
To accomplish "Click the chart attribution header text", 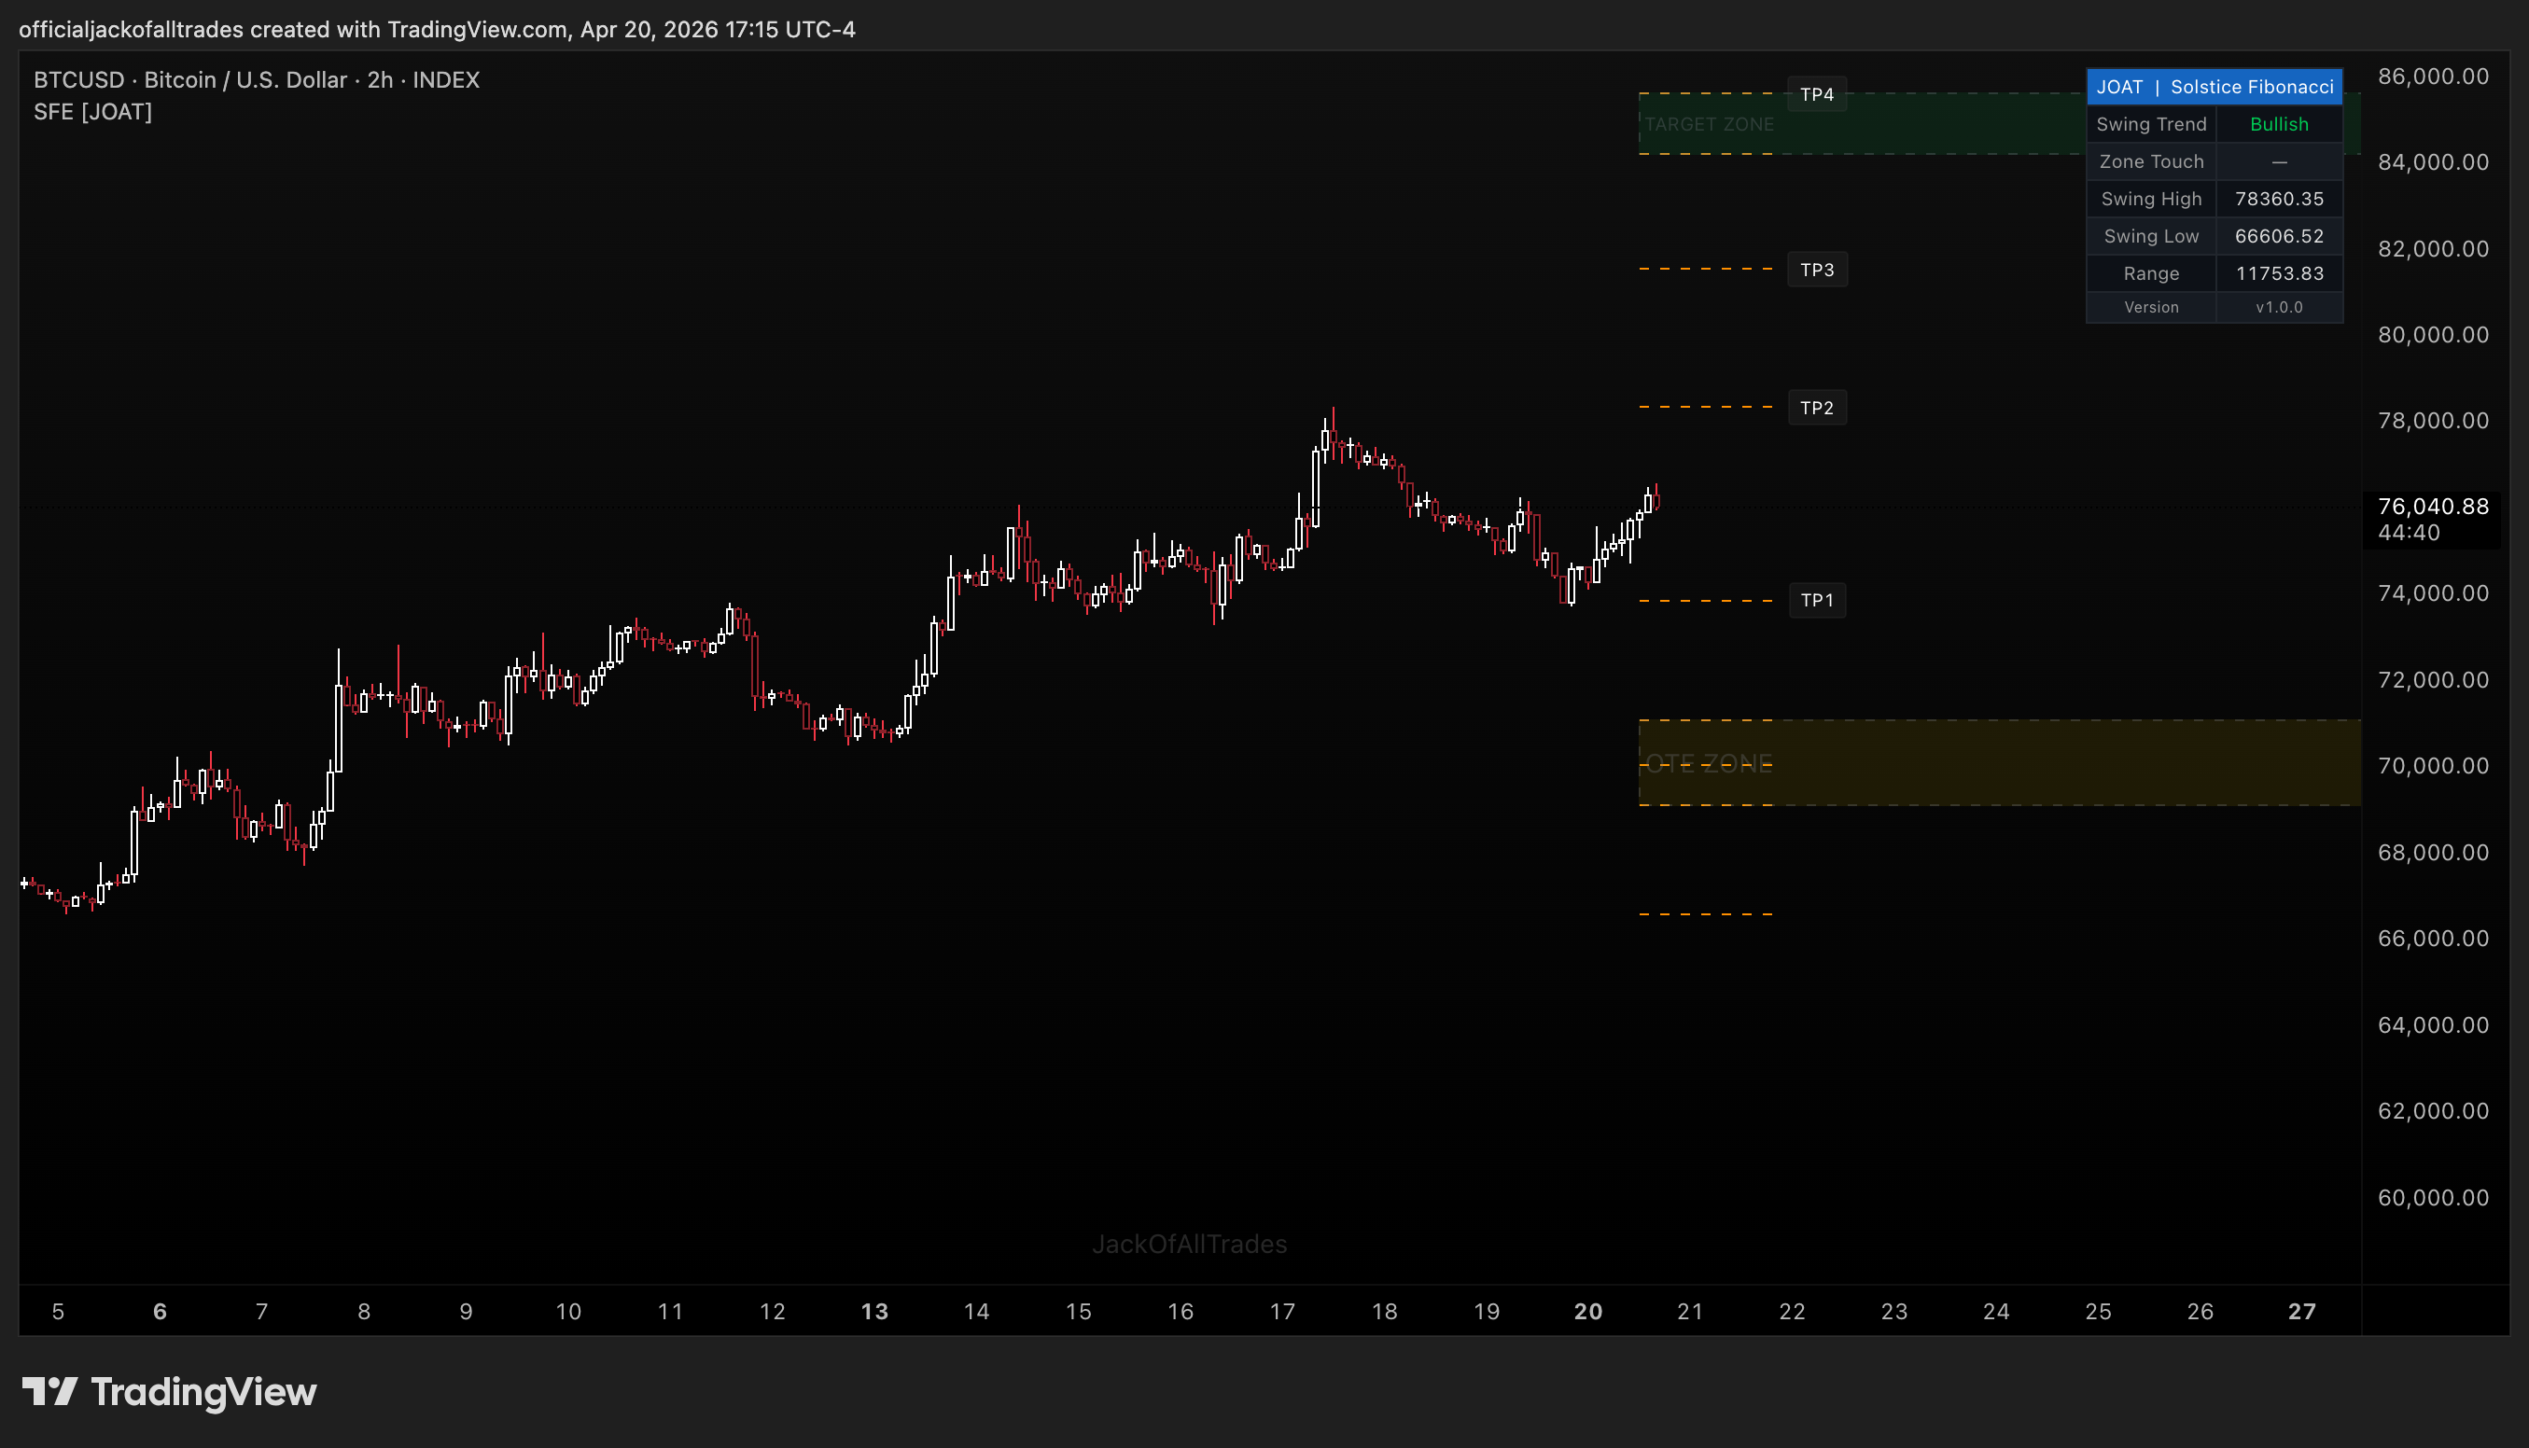I will (437, 29).
